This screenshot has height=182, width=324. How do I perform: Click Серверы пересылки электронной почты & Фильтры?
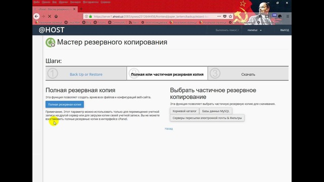[x=207, y=118]
